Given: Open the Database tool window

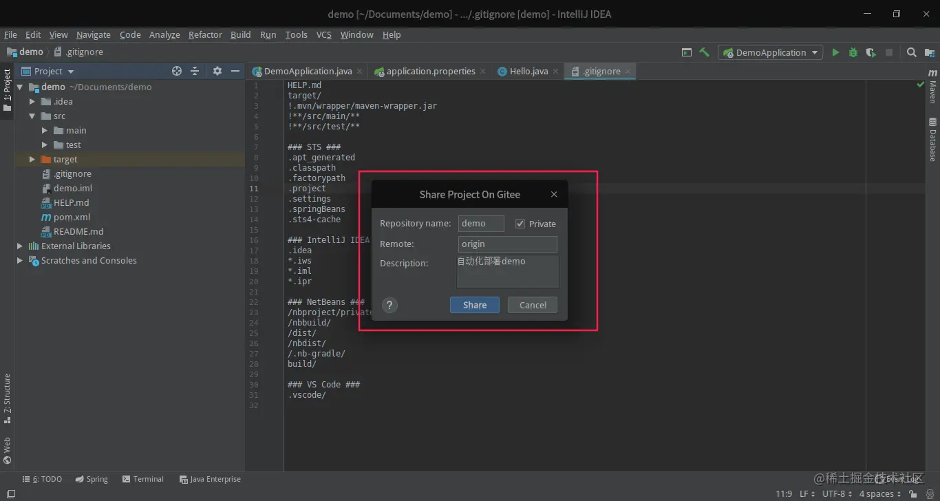Looking at the screenshot, I should [x=932, y=140].
